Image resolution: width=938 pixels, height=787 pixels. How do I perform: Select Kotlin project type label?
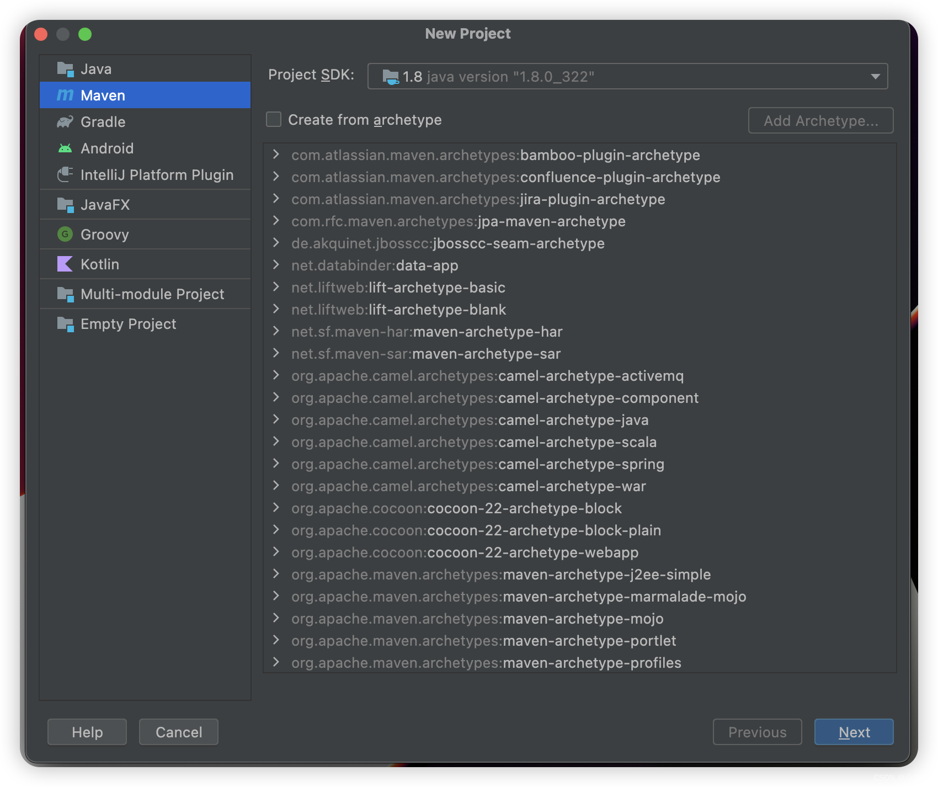(x=100, y=264)
